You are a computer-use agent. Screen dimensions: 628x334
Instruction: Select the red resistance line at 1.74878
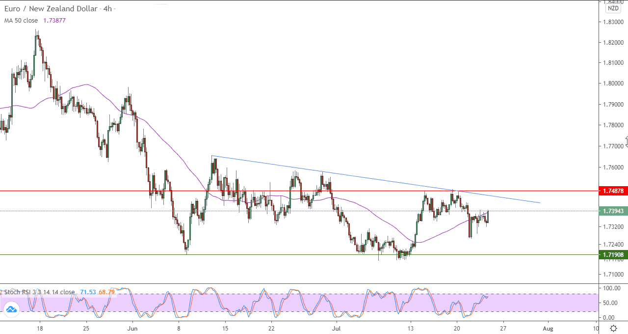(299, 191)
